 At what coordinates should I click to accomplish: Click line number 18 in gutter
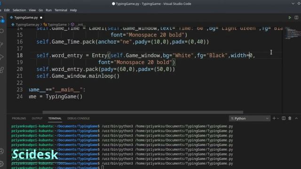(x=20, y=55)
